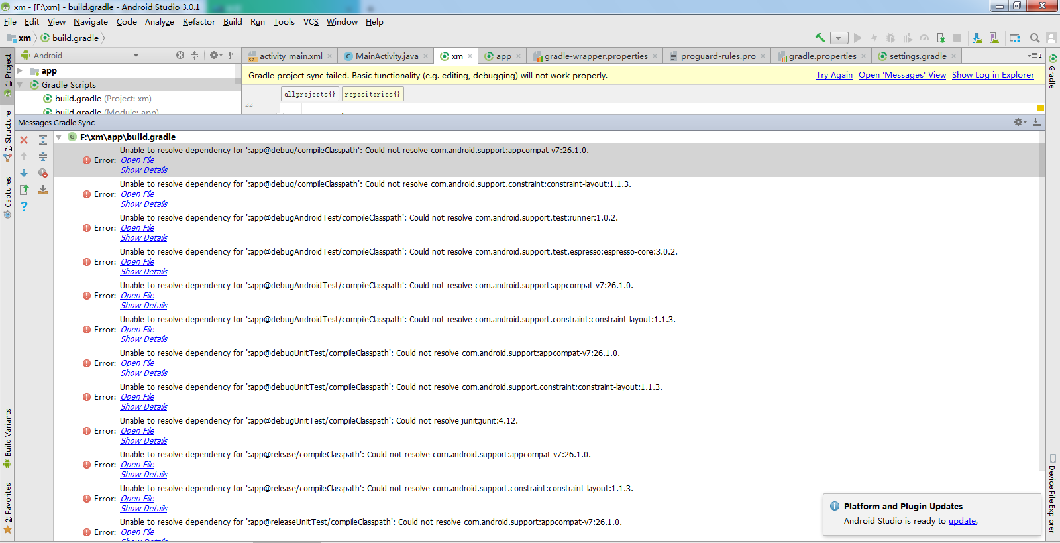
Task: Click allprojects{} breadcrumb
Action: pyautogui.click(x=310, y=94)
